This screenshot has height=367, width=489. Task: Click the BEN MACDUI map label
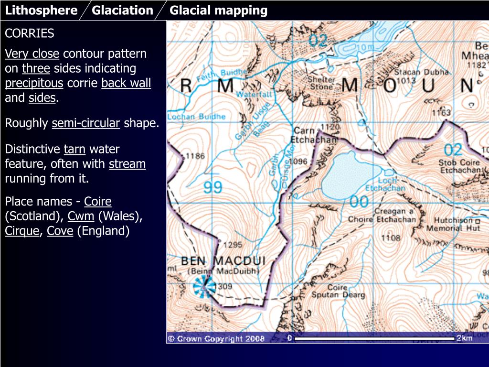223,261
